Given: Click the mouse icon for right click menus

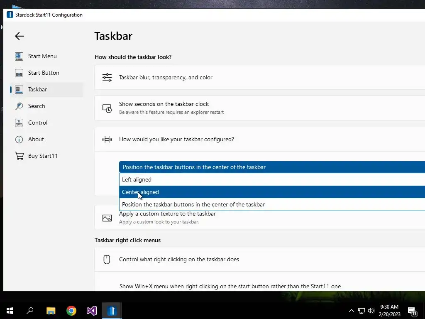Looking at the screenshot, I should [x=107, y=259].
